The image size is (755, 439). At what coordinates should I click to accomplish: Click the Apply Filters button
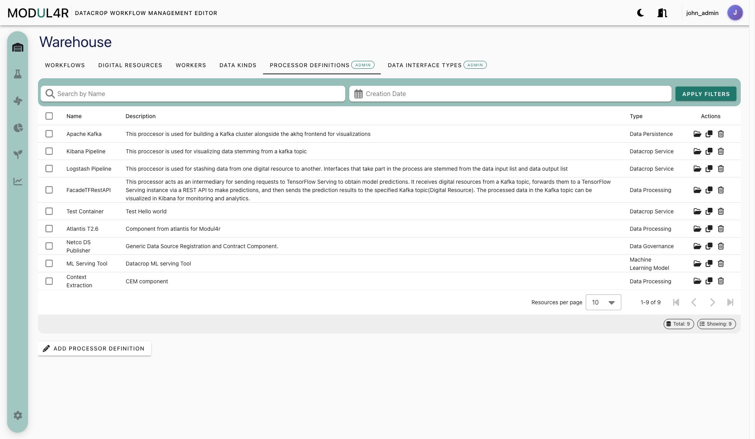(x=706, y=94)
